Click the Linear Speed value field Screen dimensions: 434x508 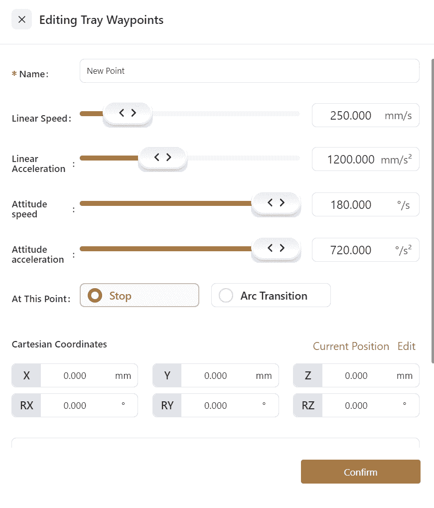350,116
